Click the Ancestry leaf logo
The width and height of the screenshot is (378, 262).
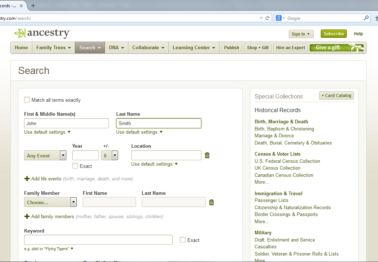tap(19, 33)
